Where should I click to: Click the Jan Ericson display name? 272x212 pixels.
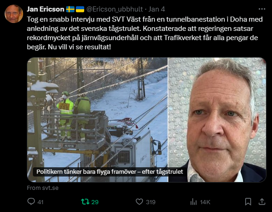45,9
